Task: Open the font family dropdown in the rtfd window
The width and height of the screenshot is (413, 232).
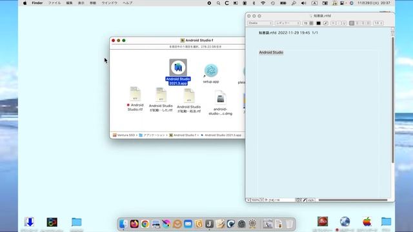Action: tap(260, 23)
